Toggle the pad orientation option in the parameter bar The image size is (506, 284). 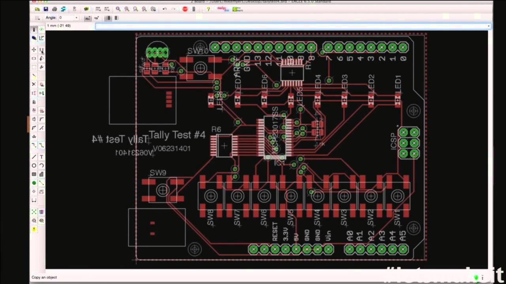(108, 18)
